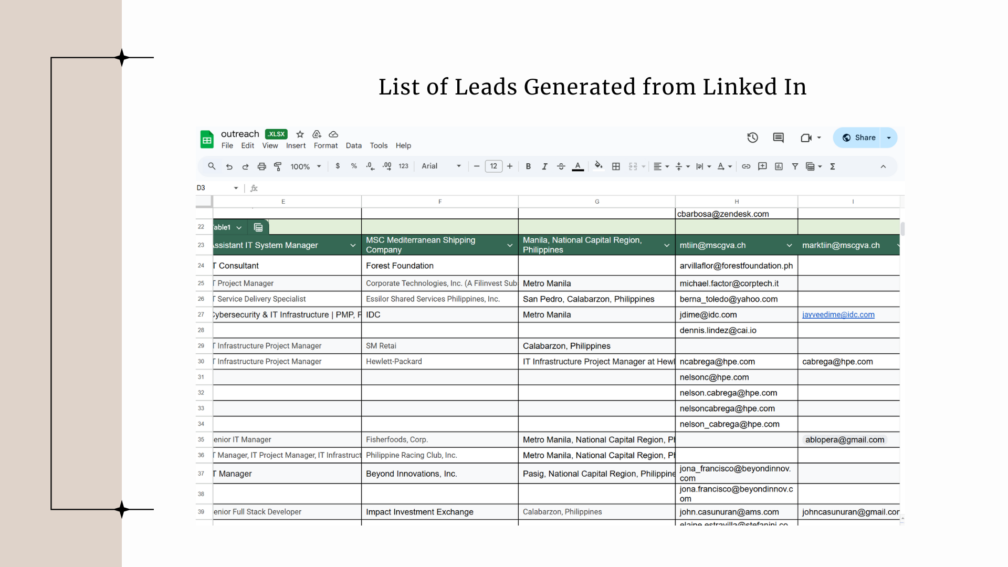Image resolution: width=1008 pixels, height=567 pixels.
Task: Open the fill color picker
Action: click(x=598, y=166)
